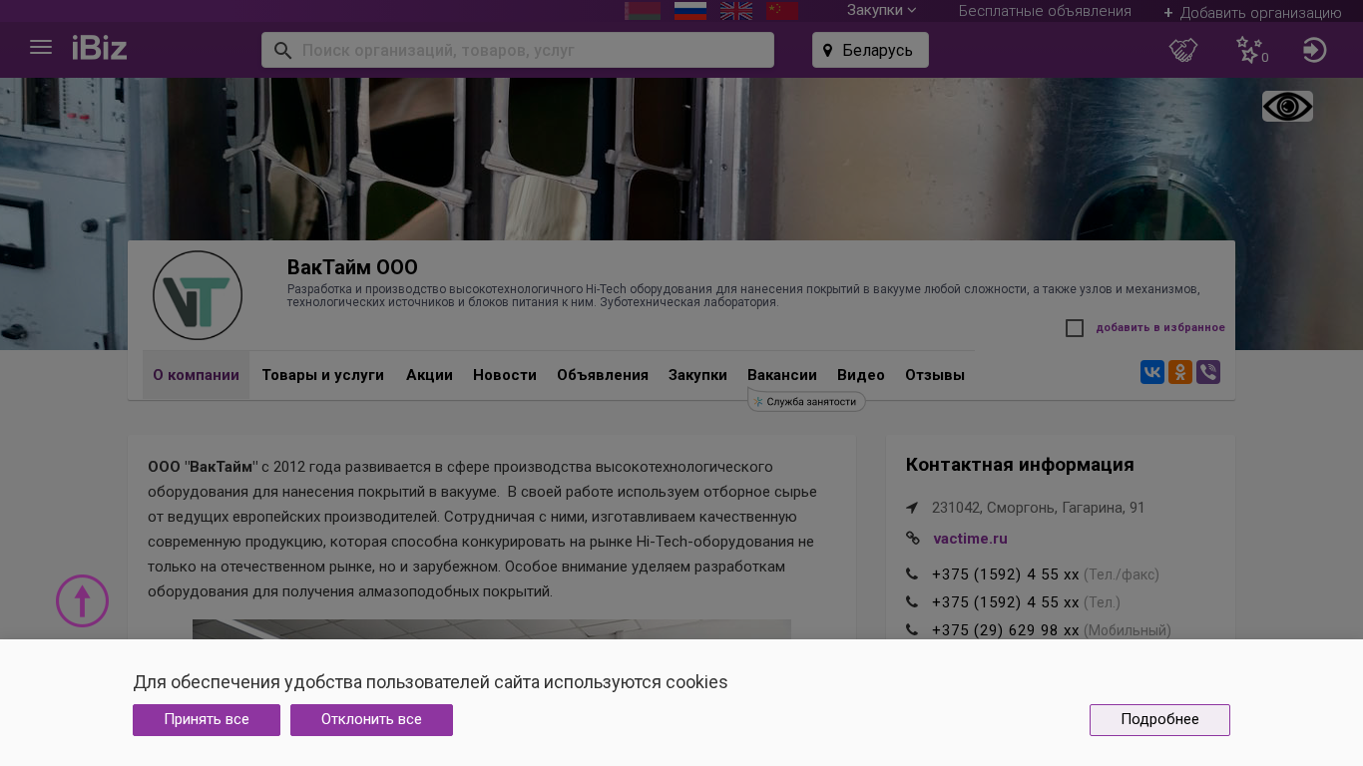Click the добавить в избранное text link
This screenshot has width=1363, height=766.
(1160, 328)
